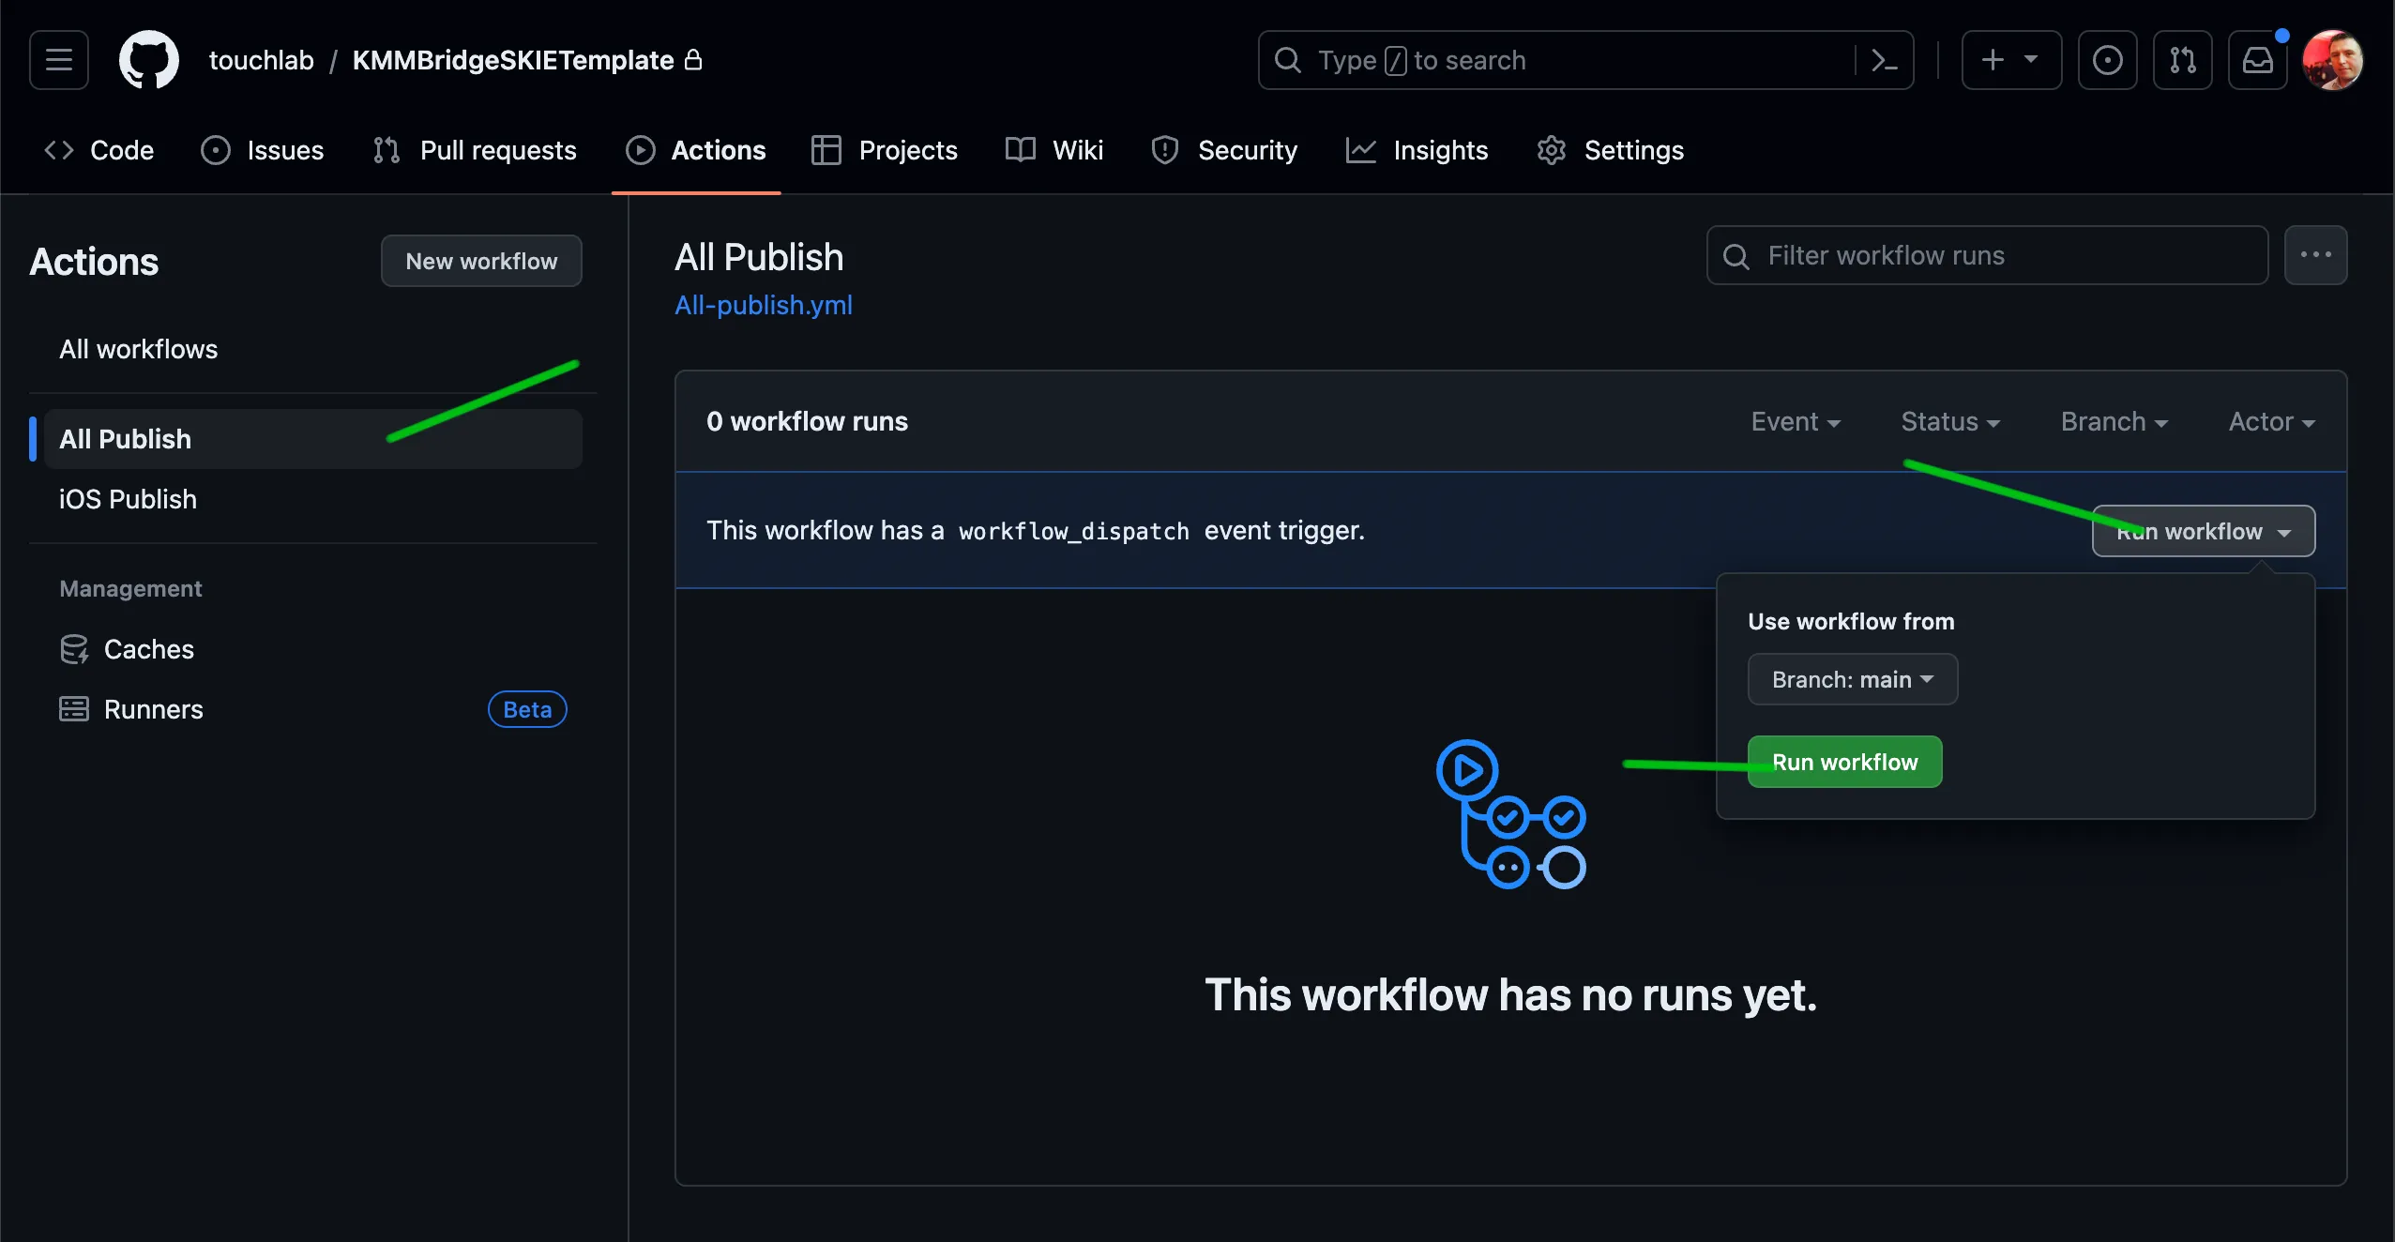Click the green Run workflow button

click(x=1844, y=762)
